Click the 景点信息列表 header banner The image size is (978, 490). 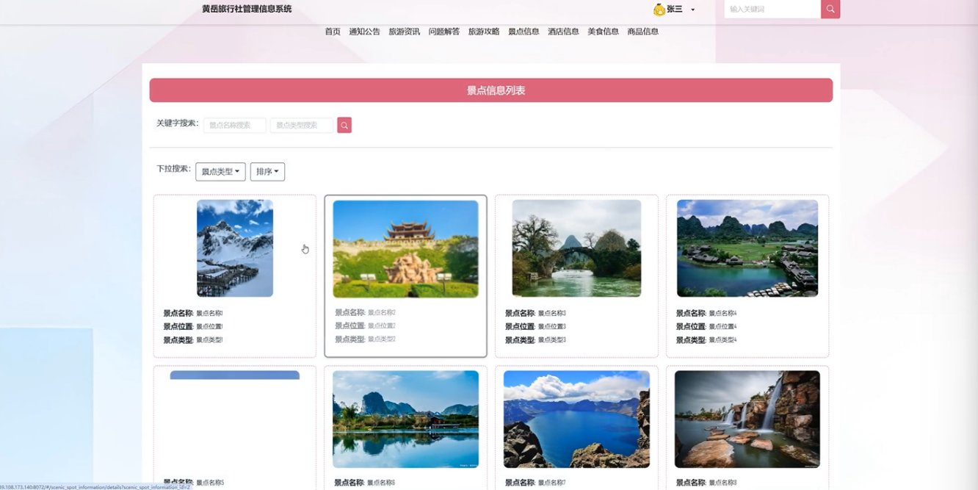(x=491, y=90)
